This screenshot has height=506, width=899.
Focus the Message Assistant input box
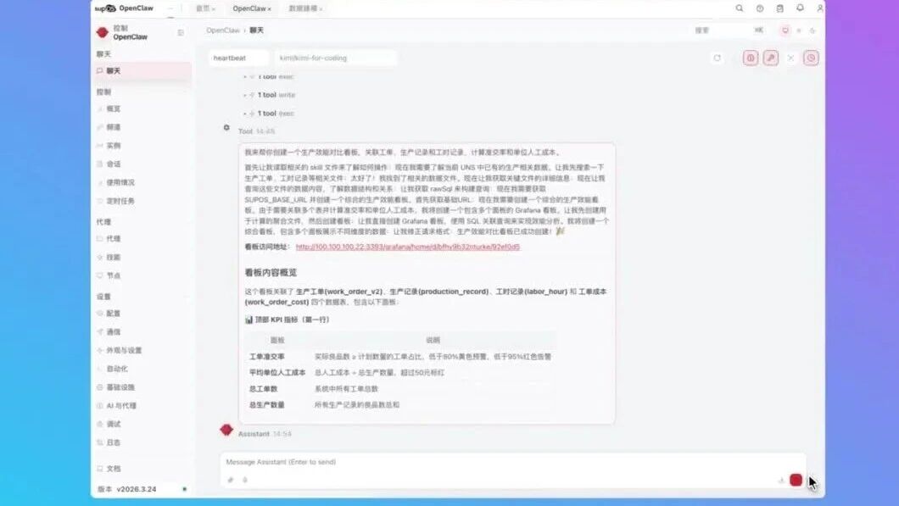click(x=513, y=462)
